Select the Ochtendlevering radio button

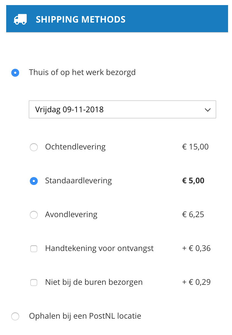tap(34, 147)
